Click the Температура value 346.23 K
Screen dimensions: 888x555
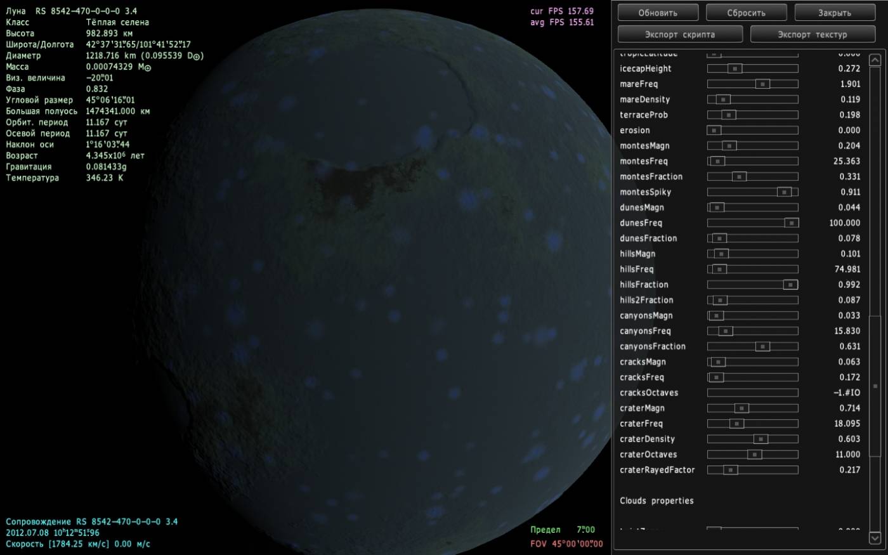click(x=105, y=178)
